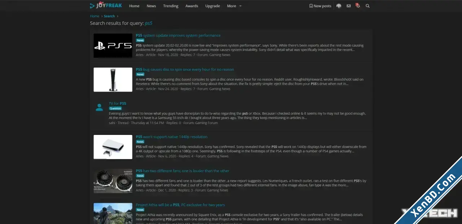The image size is (462, 224).
Task: Click the "Replies: 3" text
Action: pyautogui.click(x=186, y=190)
